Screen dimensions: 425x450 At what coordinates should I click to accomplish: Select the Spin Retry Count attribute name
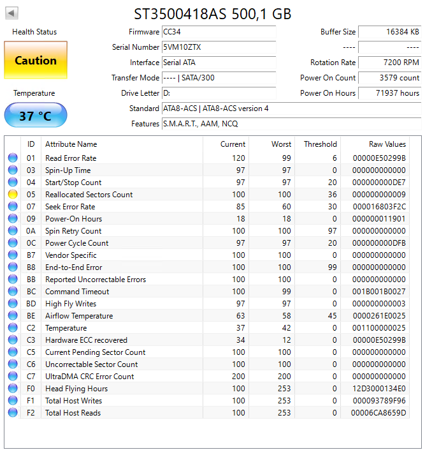coord(73,231)
